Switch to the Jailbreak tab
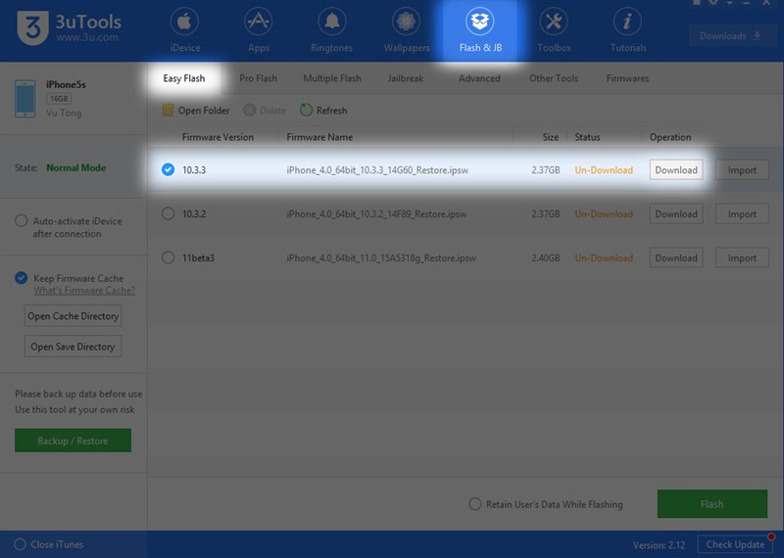 click(x=406, y=78)
